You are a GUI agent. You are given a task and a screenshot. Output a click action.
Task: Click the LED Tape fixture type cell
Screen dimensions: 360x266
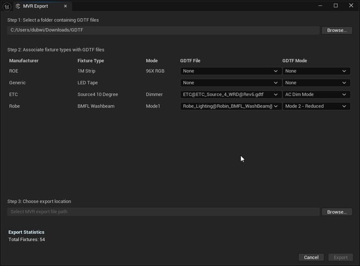(88, 83)
